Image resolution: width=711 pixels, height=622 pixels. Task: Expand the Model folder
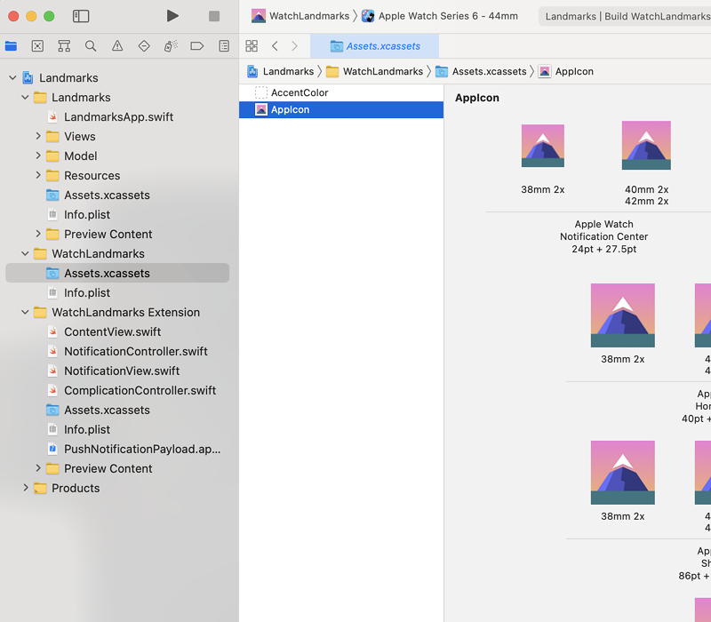coord(38,155)
